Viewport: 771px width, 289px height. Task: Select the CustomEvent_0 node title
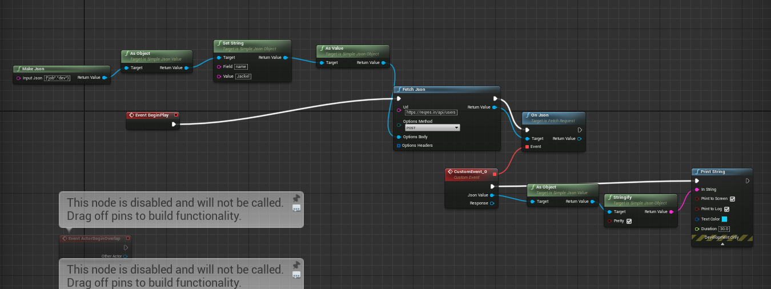(470, 171)
